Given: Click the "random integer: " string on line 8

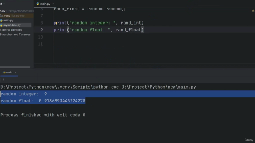Looking at the screenshot, I should [x=92, y=23].
